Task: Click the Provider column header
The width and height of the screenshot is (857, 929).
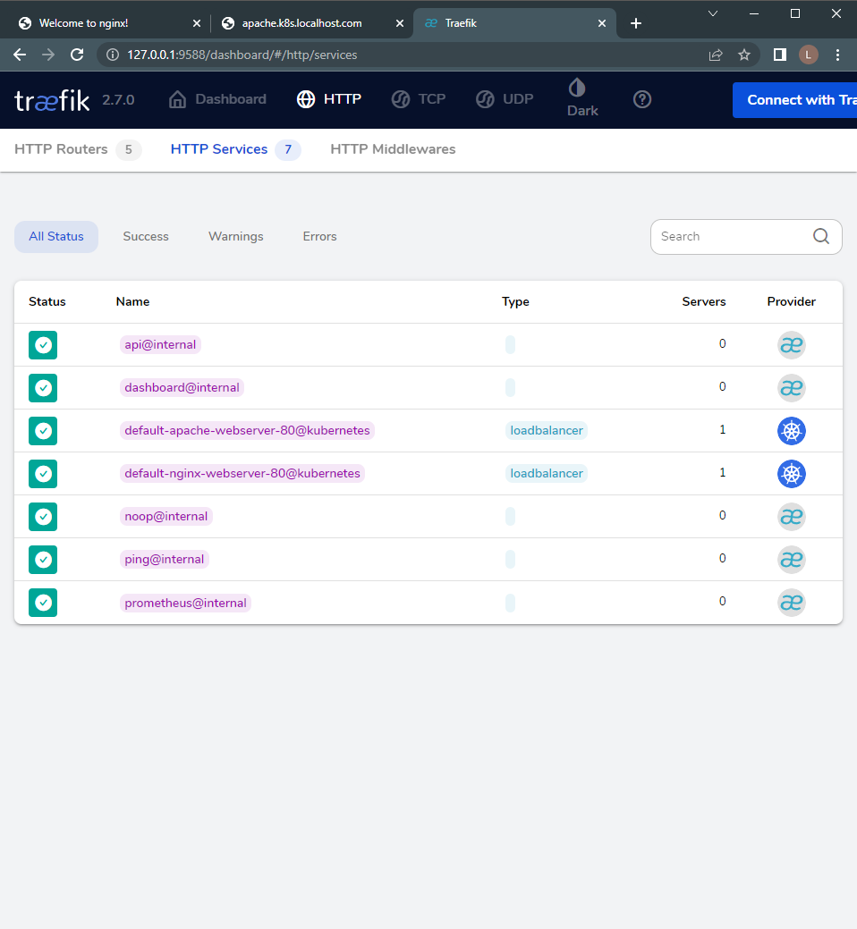Action: [791, 301]
